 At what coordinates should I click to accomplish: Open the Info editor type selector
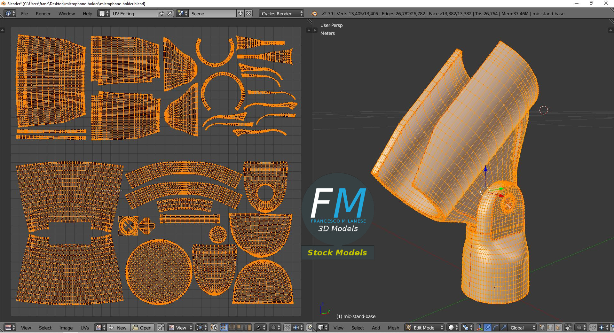pyautogui.click(x=10, y=13)
